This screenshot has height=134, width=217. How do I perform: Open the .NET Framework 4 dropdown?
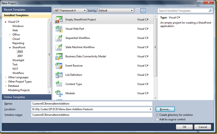pyautogui.click(x=70, y=10)
